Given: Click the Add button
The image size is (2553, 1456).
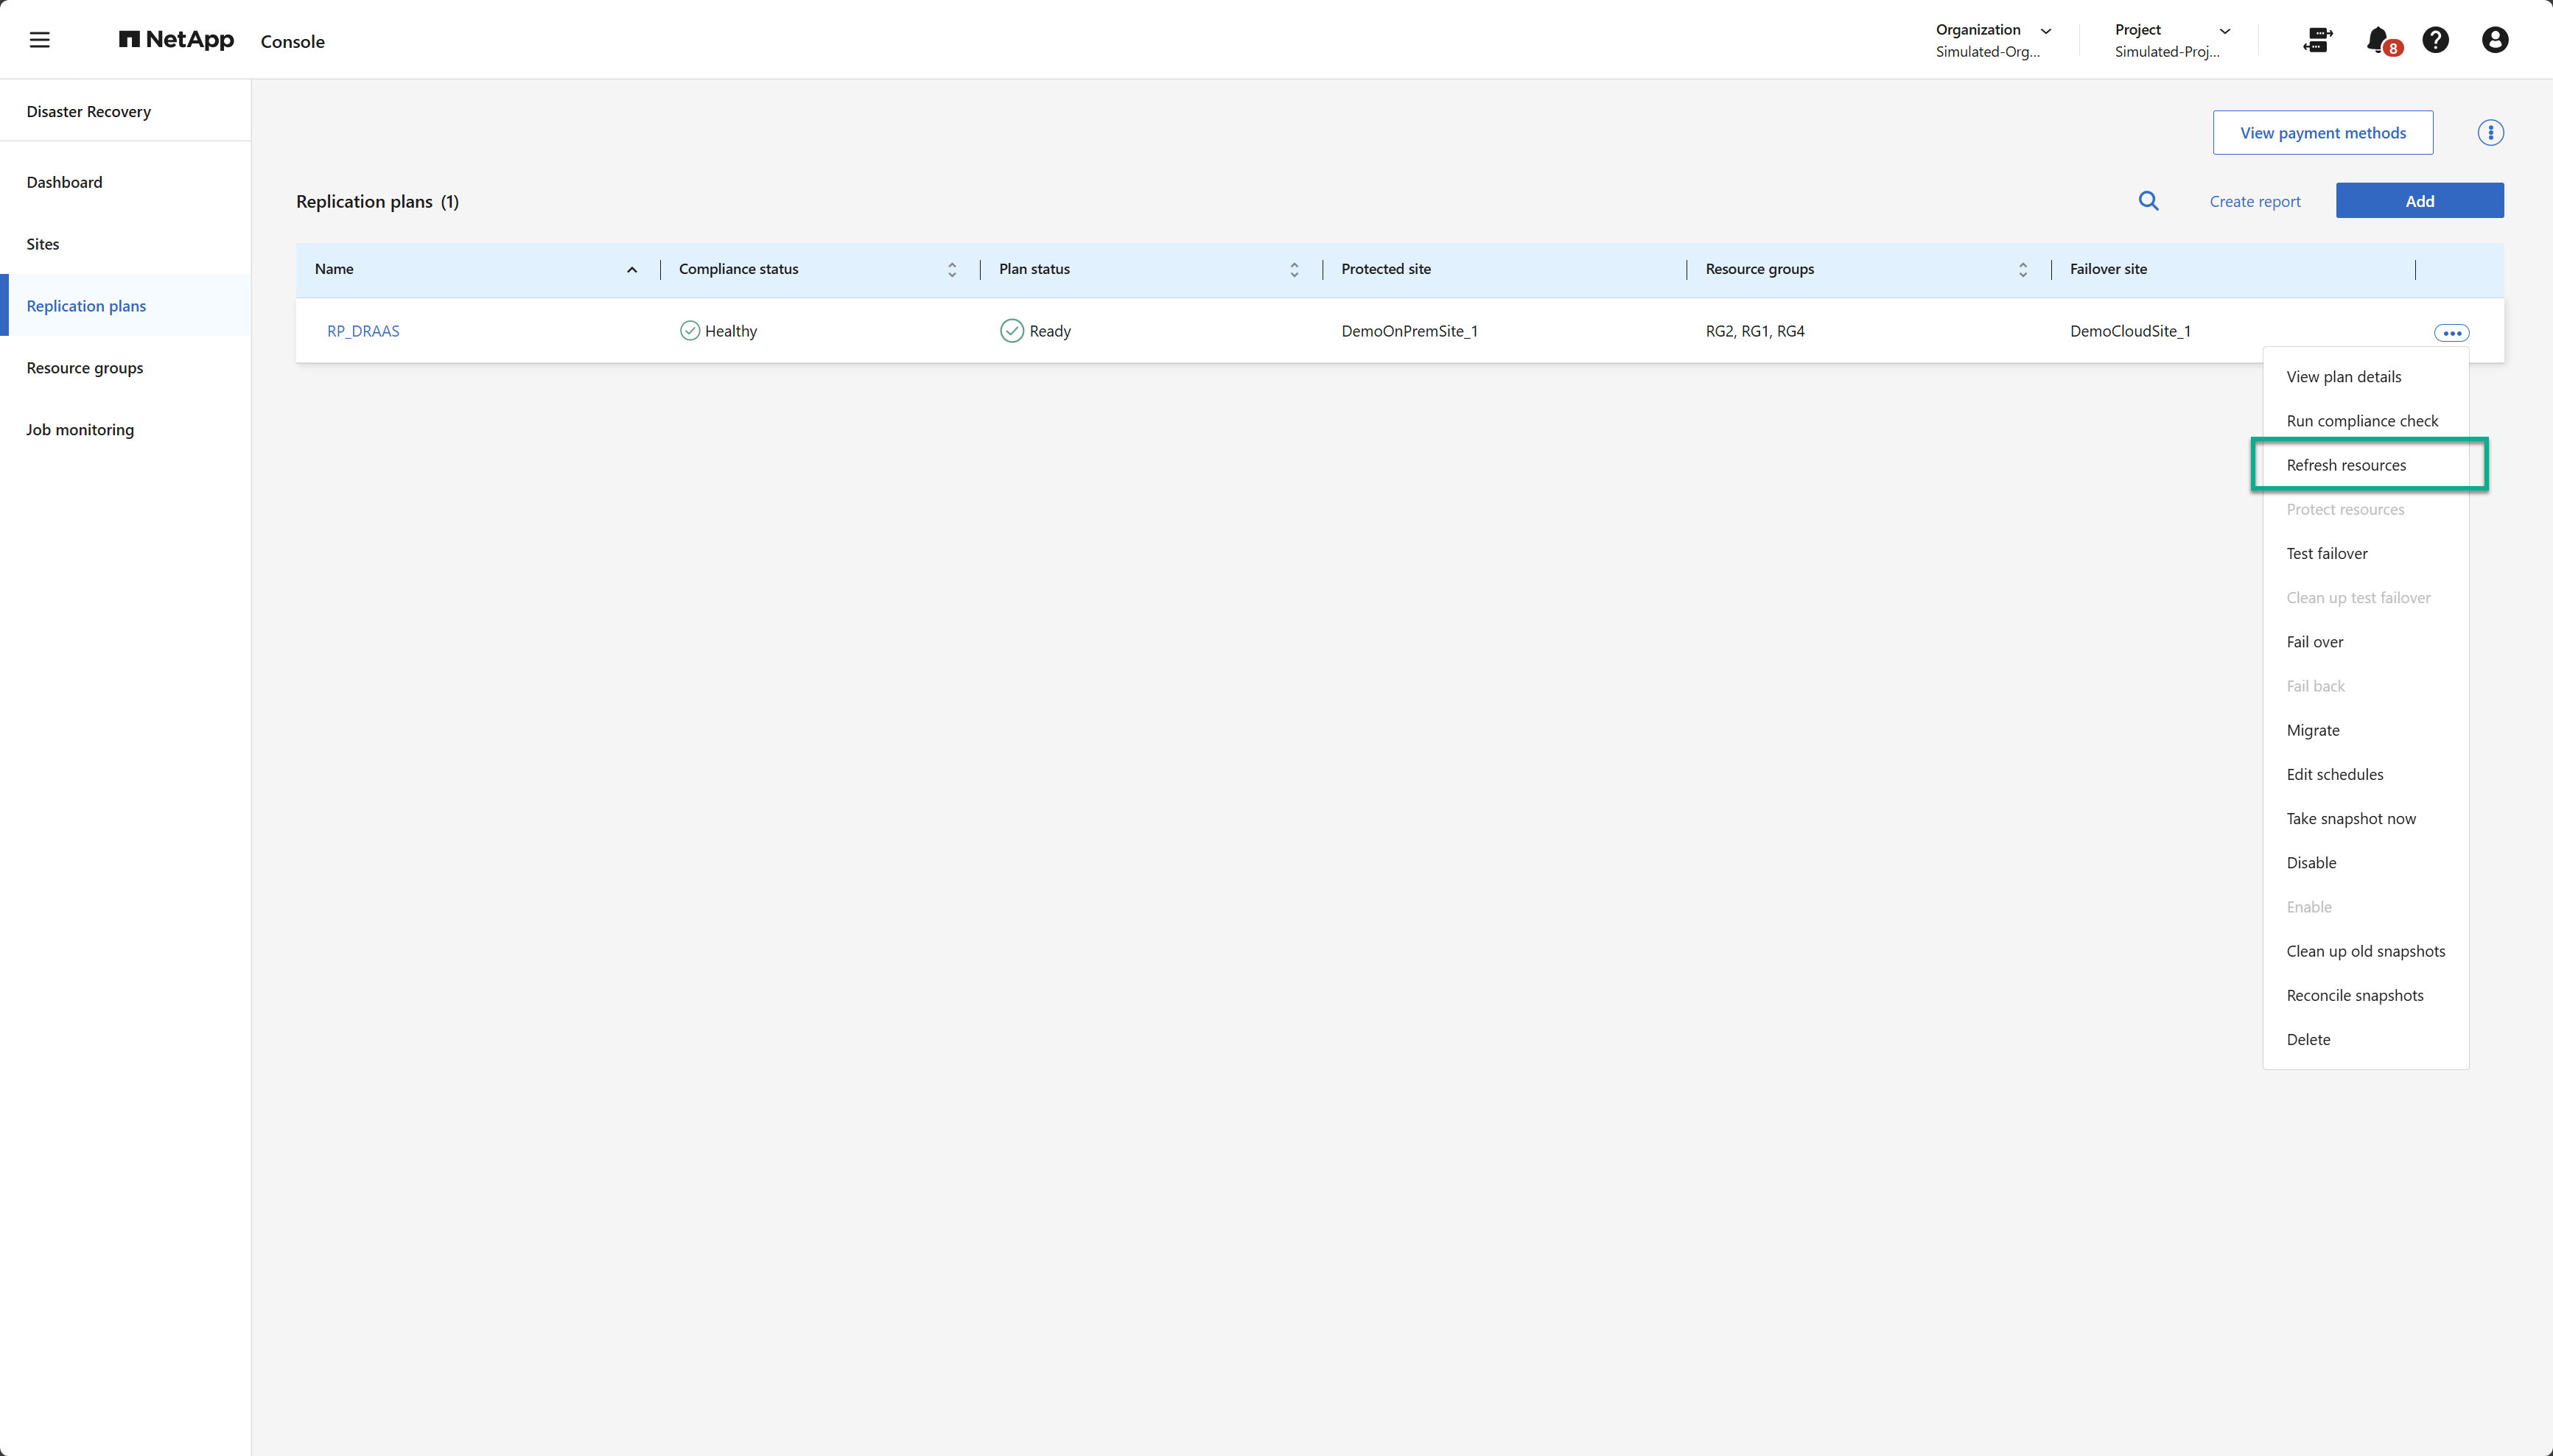Looking at the screenshot, I should [x=2419, y=201].
